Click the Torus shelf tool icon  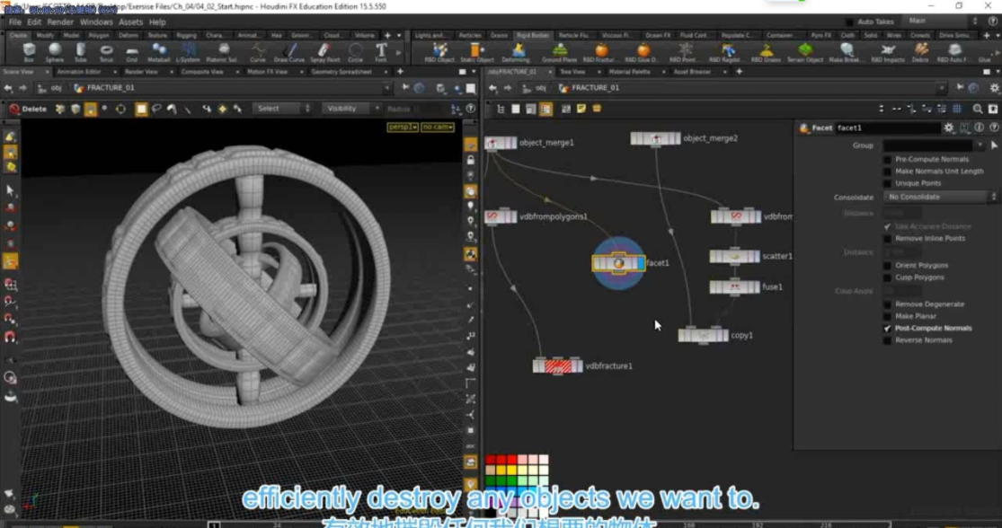[106, 51]
